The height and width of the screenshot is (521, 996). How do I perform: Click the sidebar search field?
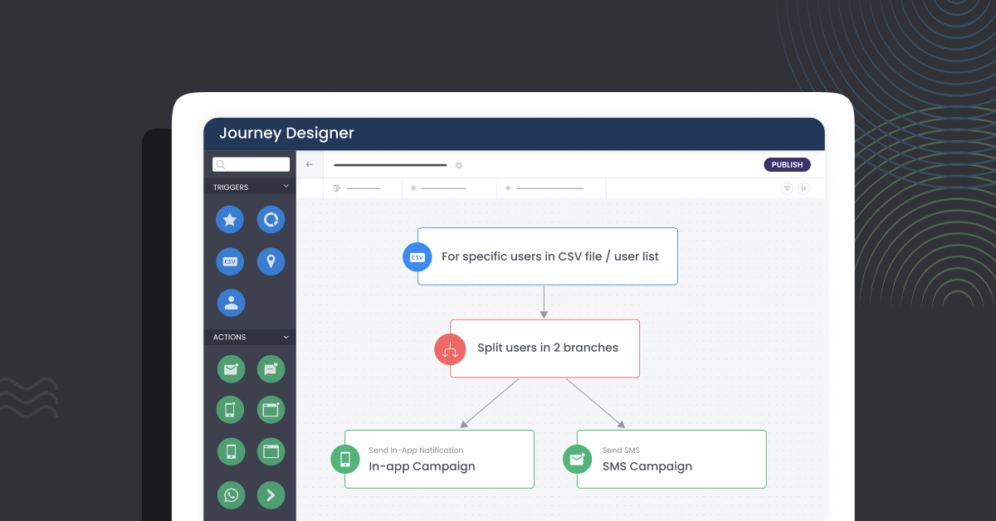coord(251,164)
